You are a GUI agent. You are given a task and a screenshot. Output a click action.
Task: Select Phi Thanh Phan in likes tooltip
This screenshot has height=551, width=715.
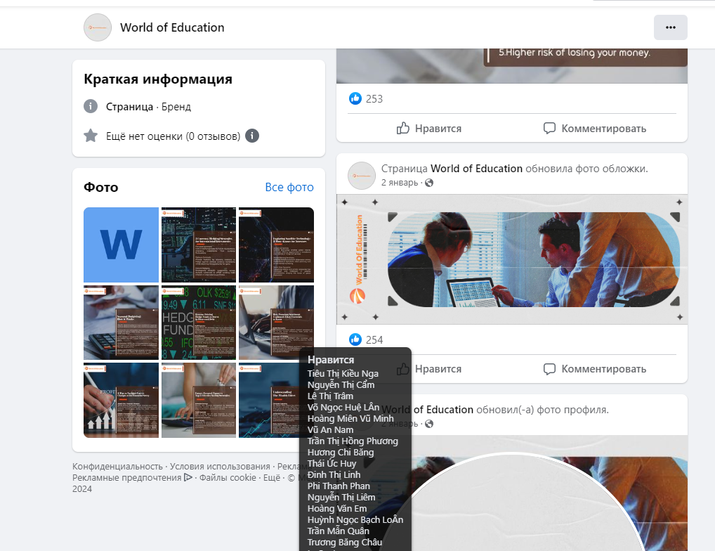tap(339, 486)
